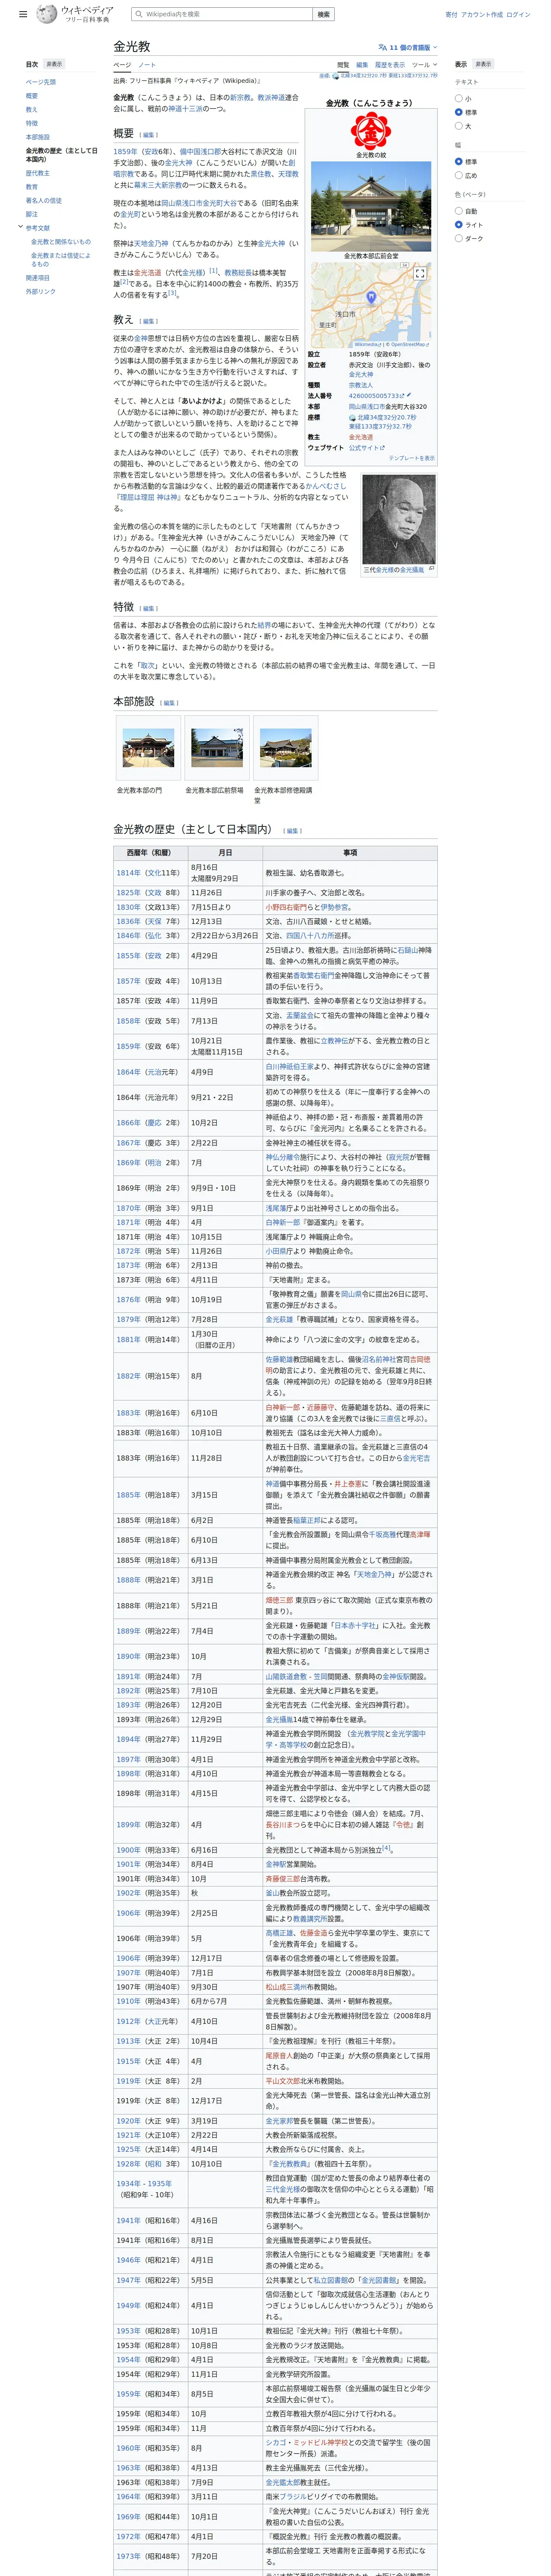This screenshot has width=551, height=2576.
Task: Switch to the ノート tab
Action: tap(147, 65)
